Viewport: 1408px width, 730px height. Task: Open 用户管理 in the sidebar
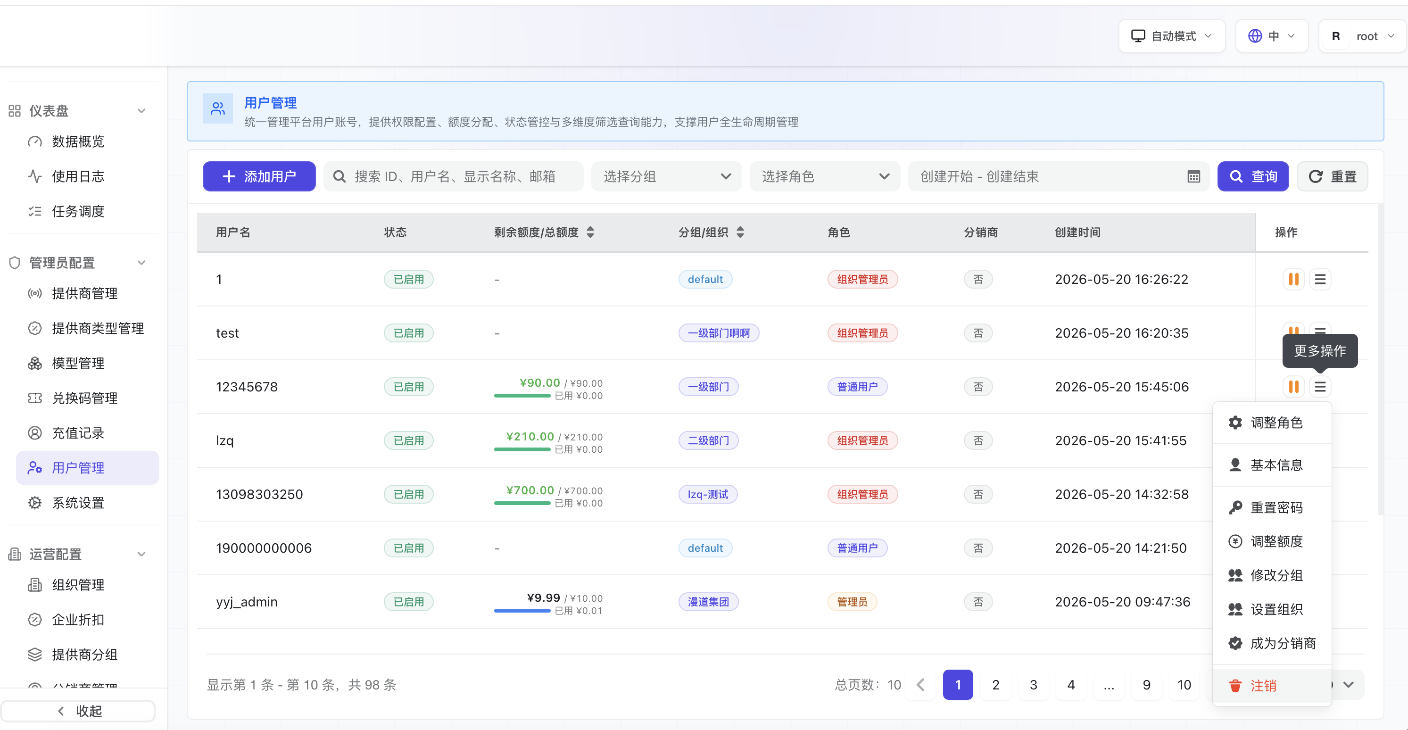[87, 468]
